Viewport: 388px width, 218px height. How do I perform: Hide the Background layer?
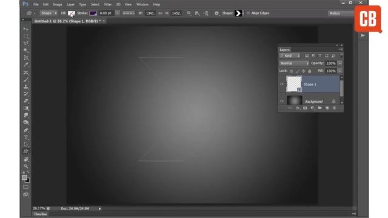tap(282, 101)
